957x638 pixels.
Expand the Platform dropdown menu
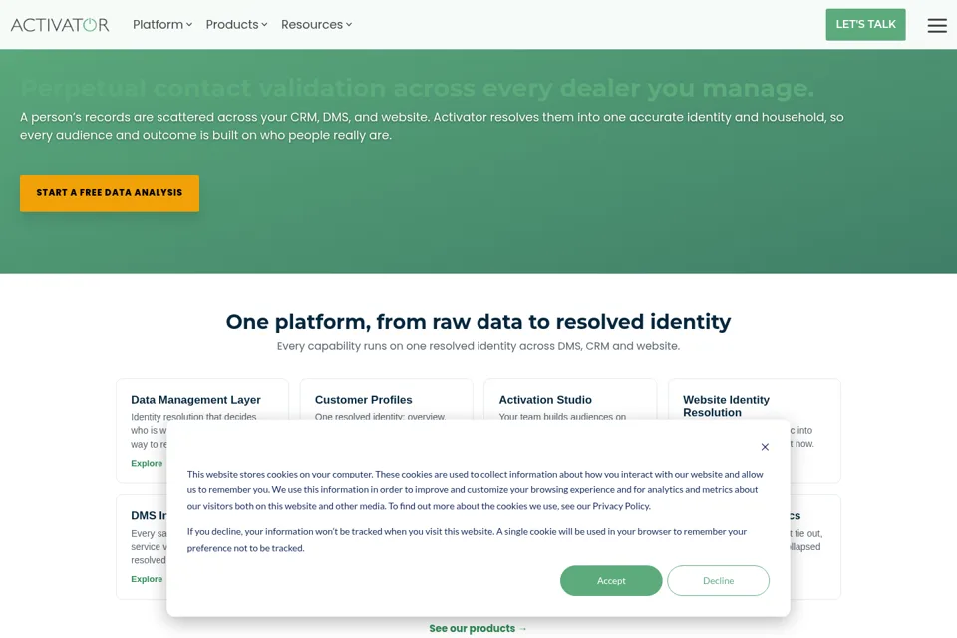[x=162, y=24]
